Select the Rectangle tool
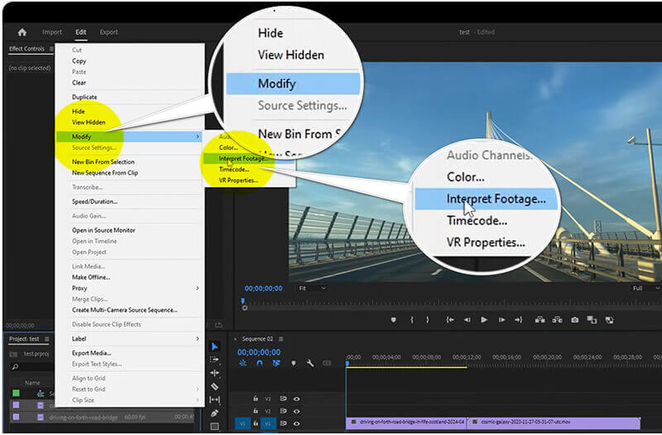662x435 pixels. coord(214,426)
